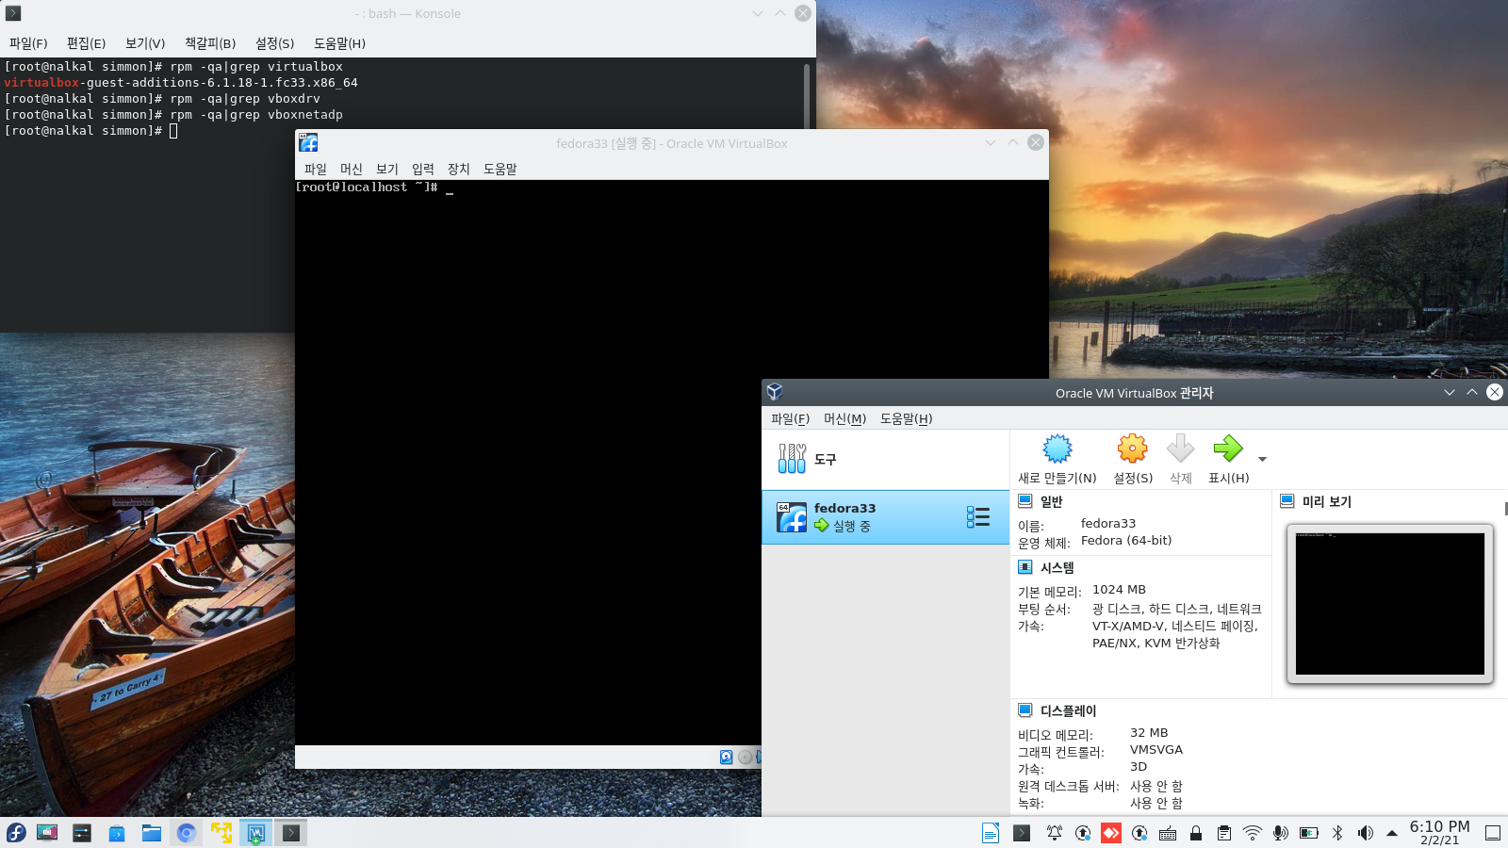Click the keyboard layout icon in system tray
This screenshot has width=1508, height=848.
1168,833
